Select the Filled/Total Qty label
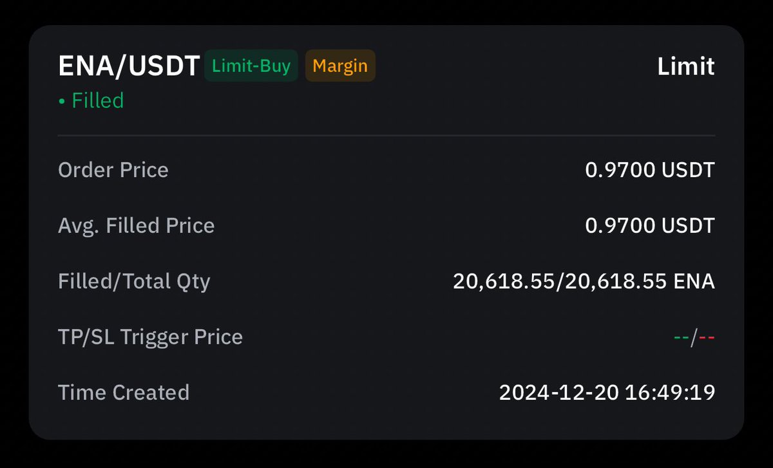This screenshot has width=773, height=468. point(134,281)
